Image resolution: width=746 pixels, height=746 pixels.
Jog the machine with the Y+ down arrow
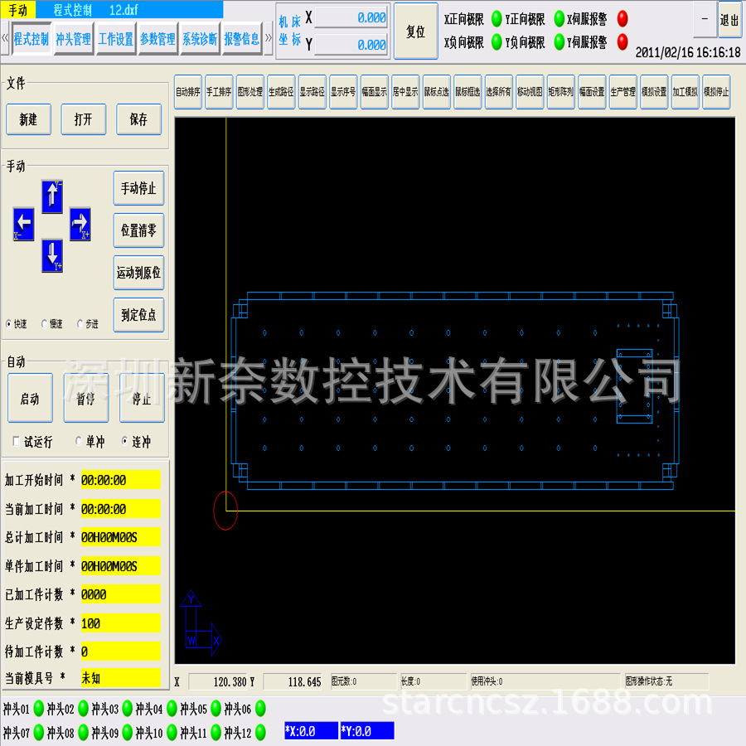click(52, 255)
